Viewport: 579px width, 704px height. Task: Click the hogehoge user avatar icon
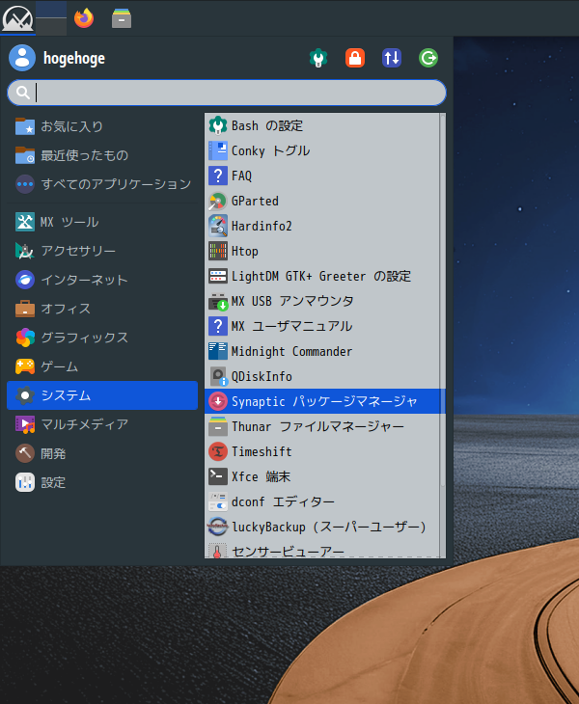click(x=22, y=58)
